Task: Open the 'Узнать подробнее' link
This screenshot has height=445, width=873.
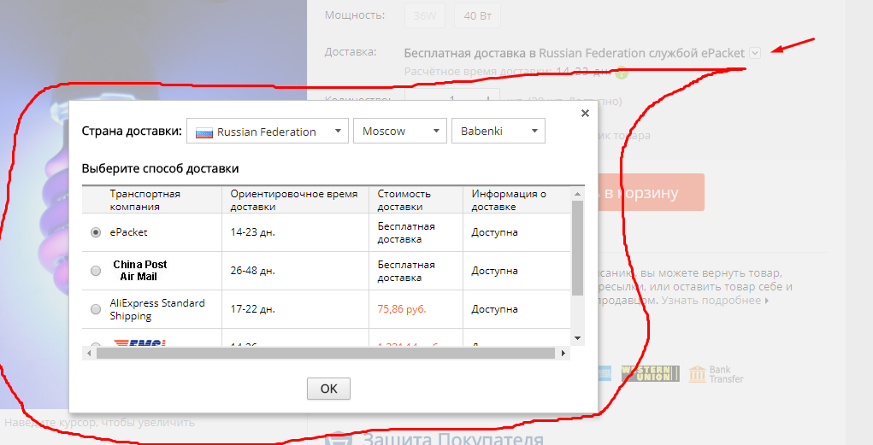Action: 715,301
